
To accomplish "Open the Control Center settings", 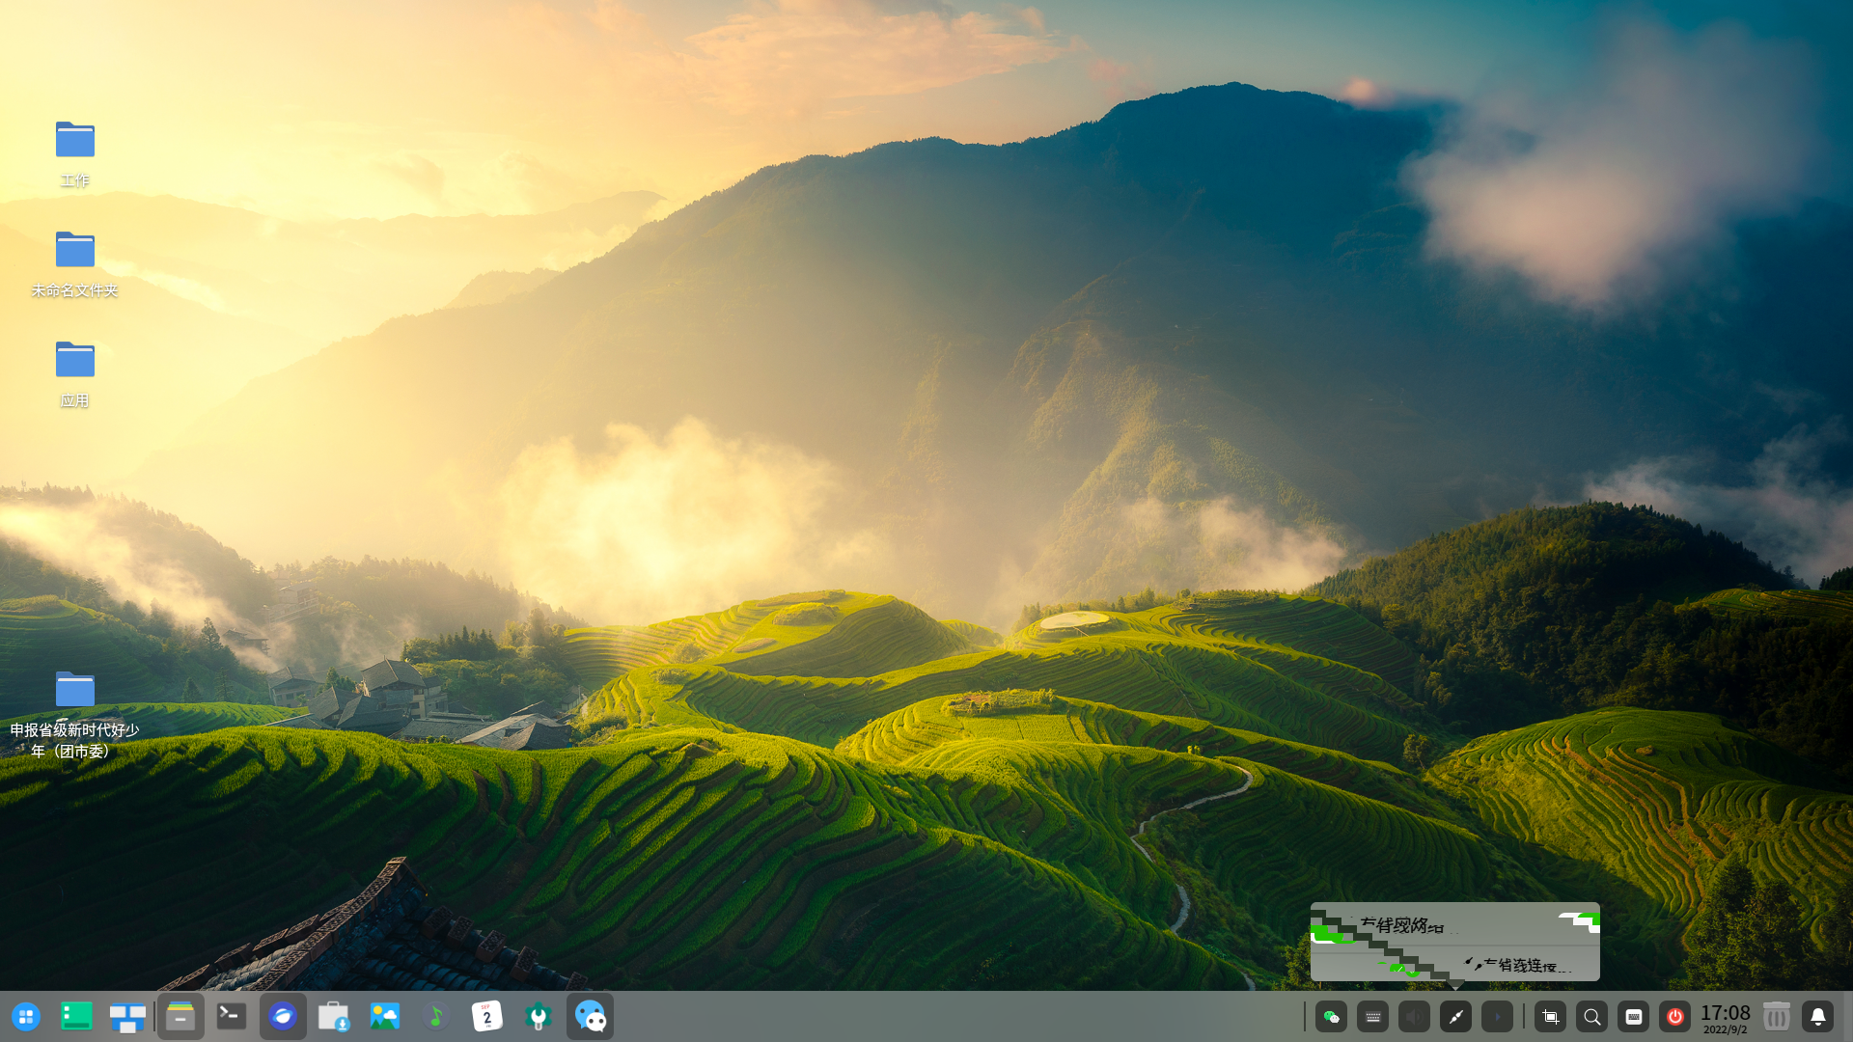I will pyautogui.click(x=539, y=1017).
